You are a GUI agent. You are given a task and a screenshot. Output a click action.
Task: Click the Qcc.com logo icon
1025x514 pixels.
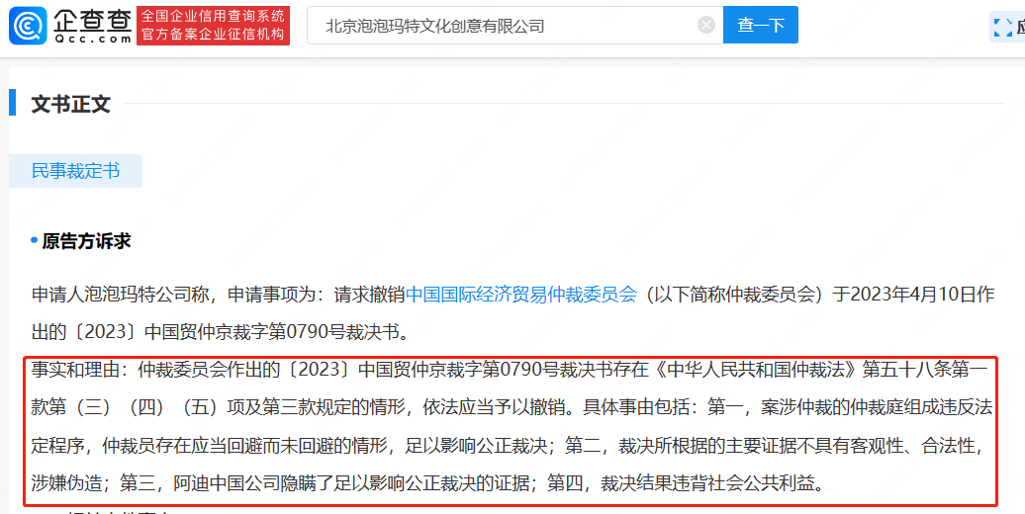click(28, 26)
